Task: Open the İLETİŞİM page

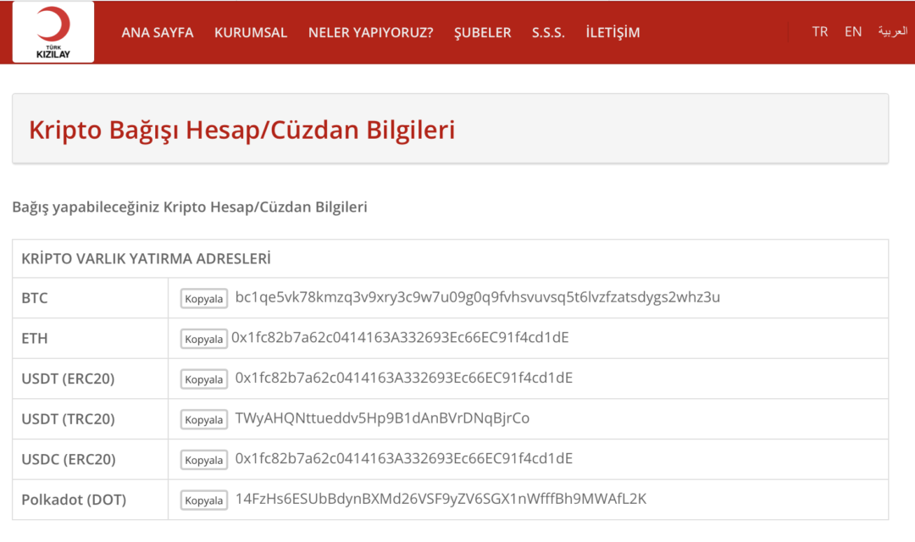Action: coord(613,32)
